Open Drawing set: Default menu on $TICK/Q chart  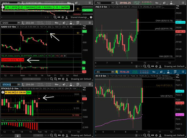click(x=82, y=135)
